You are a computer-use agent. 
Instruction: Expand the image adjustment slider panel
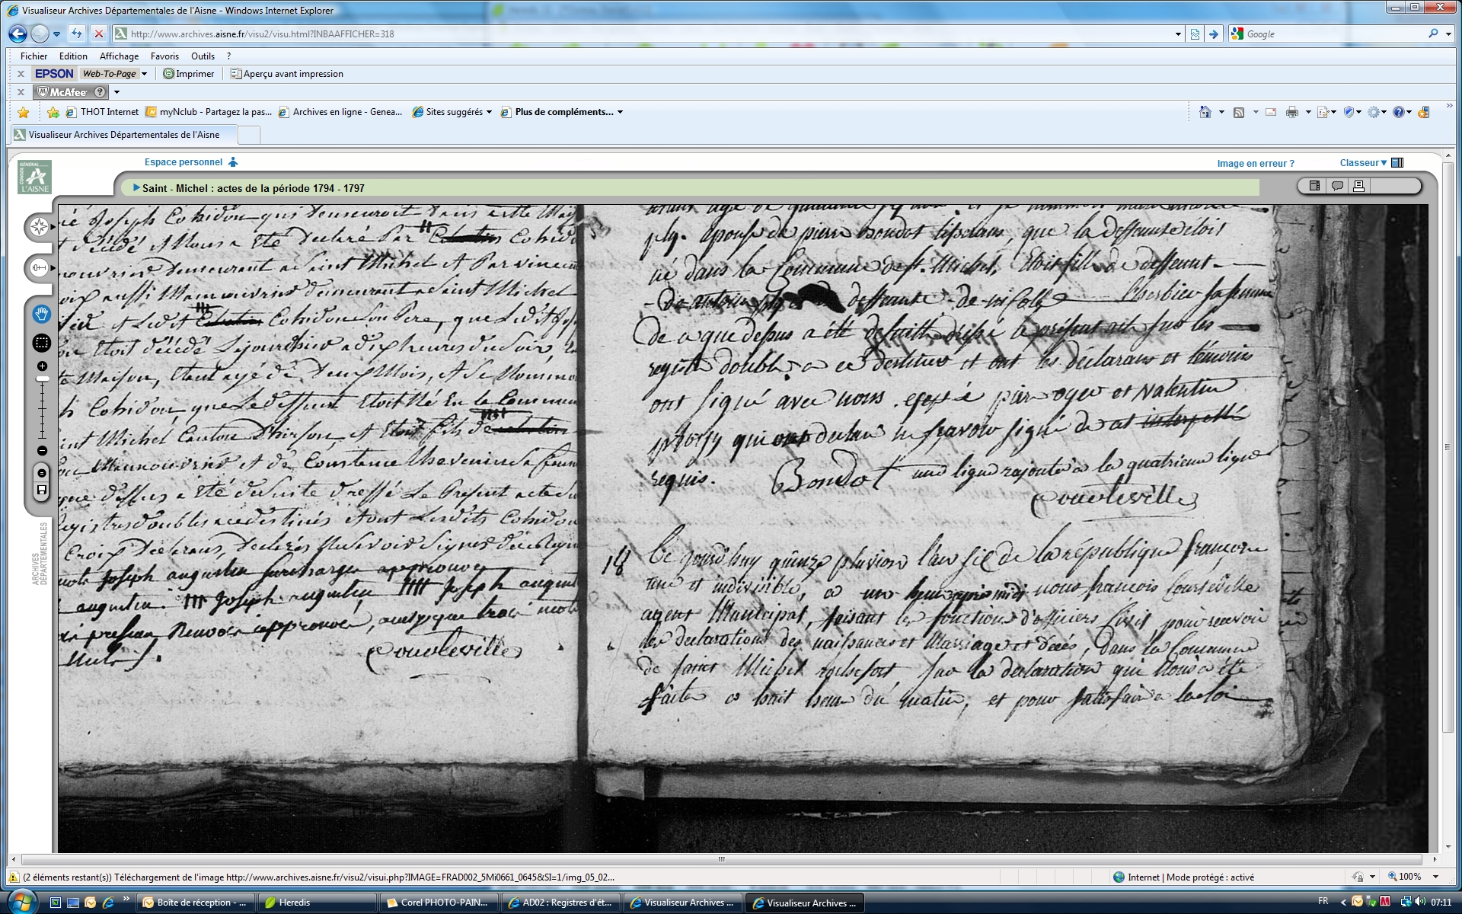39,267
